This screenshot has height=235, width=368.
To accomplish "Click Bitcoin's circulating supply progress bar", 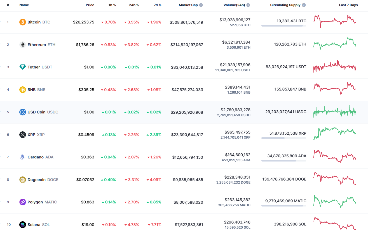I will click(x=283, y=26).
